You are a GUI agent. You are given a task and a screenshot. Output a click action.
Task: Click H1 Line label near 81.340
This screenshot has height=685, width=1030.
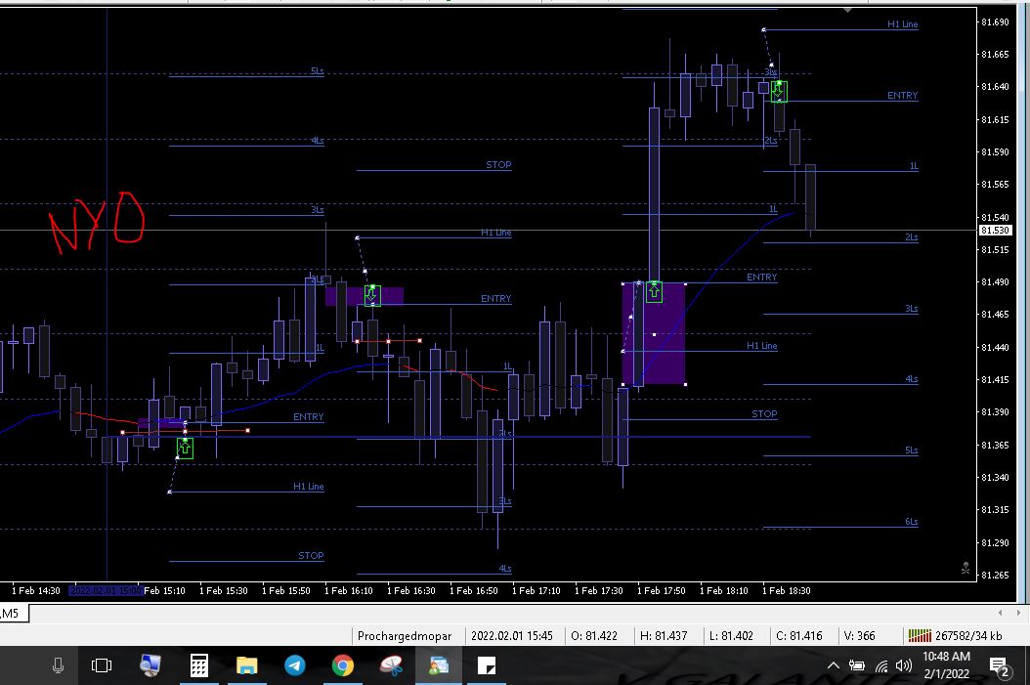pos(309,487)
